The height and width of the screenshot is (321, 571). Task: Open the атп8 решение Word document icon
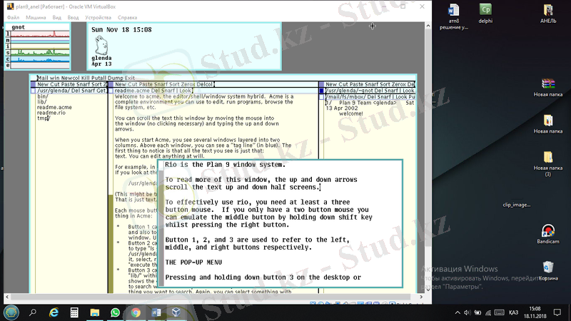[x=454, y=16]
